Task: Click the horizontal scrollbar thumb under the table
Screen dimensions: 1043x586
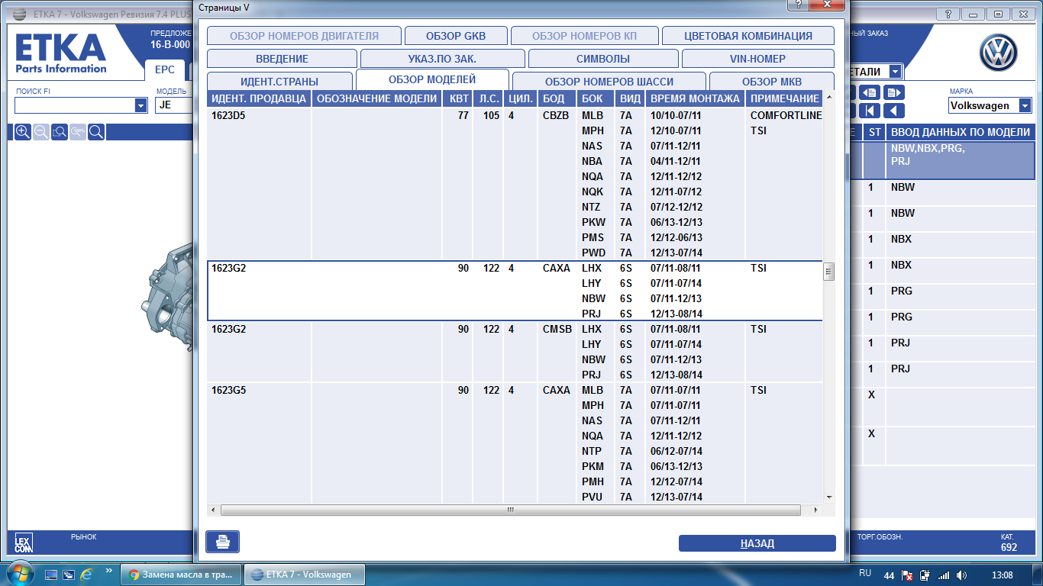Action: point(511,509)
